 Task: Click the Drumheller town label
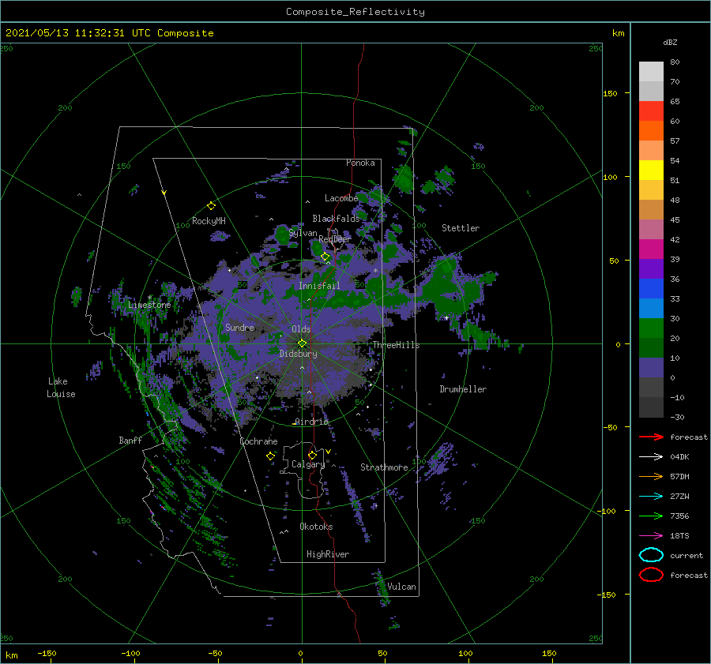[x=463, y=389]
